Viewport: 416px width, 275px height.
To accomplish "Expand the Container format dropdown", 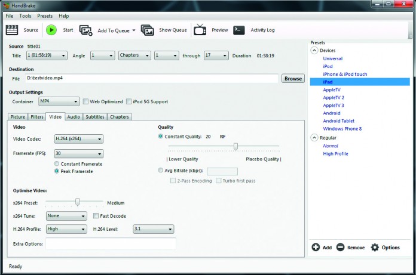I will (x=54, y=101).
